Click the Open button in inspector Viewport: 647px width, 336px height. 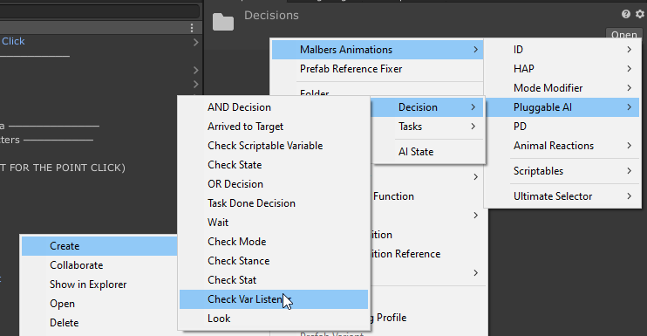click(x=624, y=34)
